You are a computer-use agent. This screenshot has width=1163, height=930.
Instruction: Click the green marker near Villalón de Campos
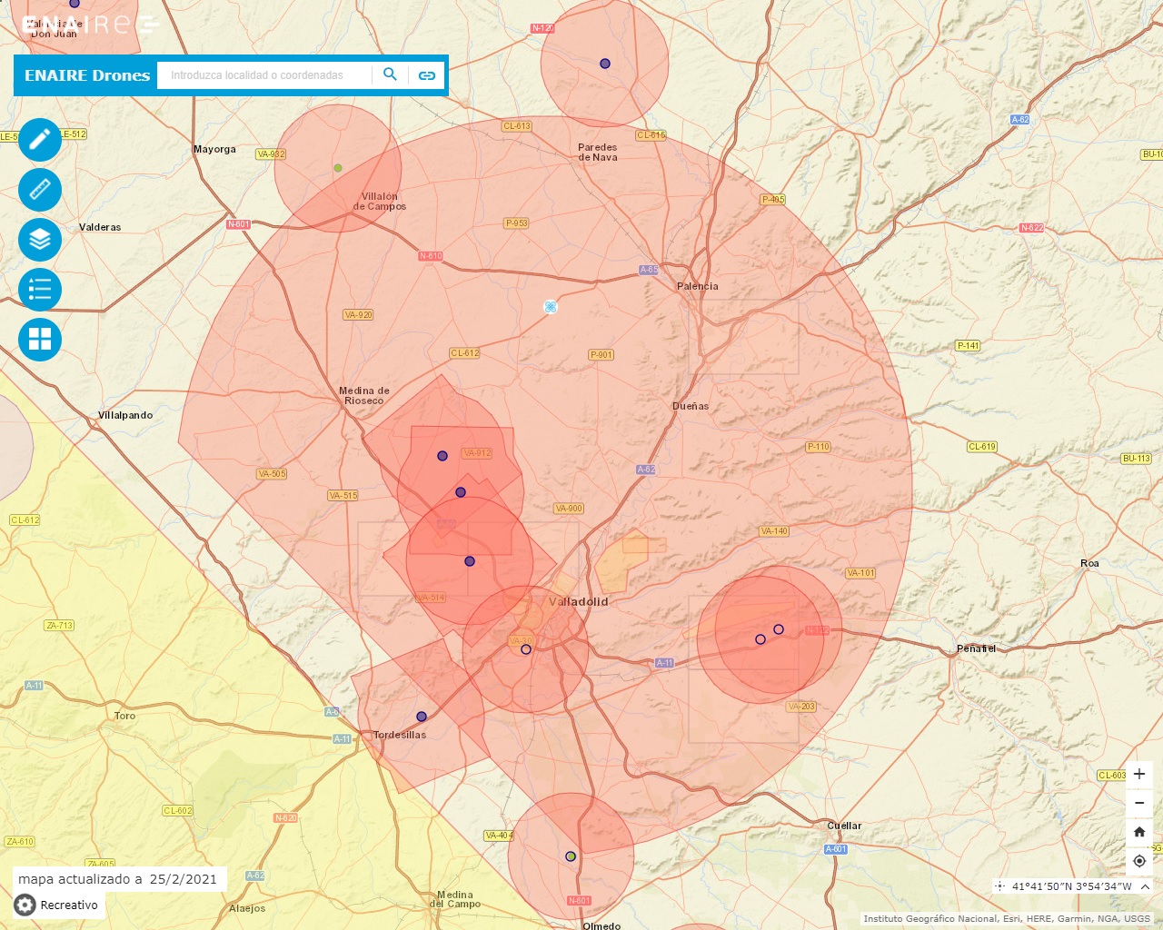pos(338,168)
